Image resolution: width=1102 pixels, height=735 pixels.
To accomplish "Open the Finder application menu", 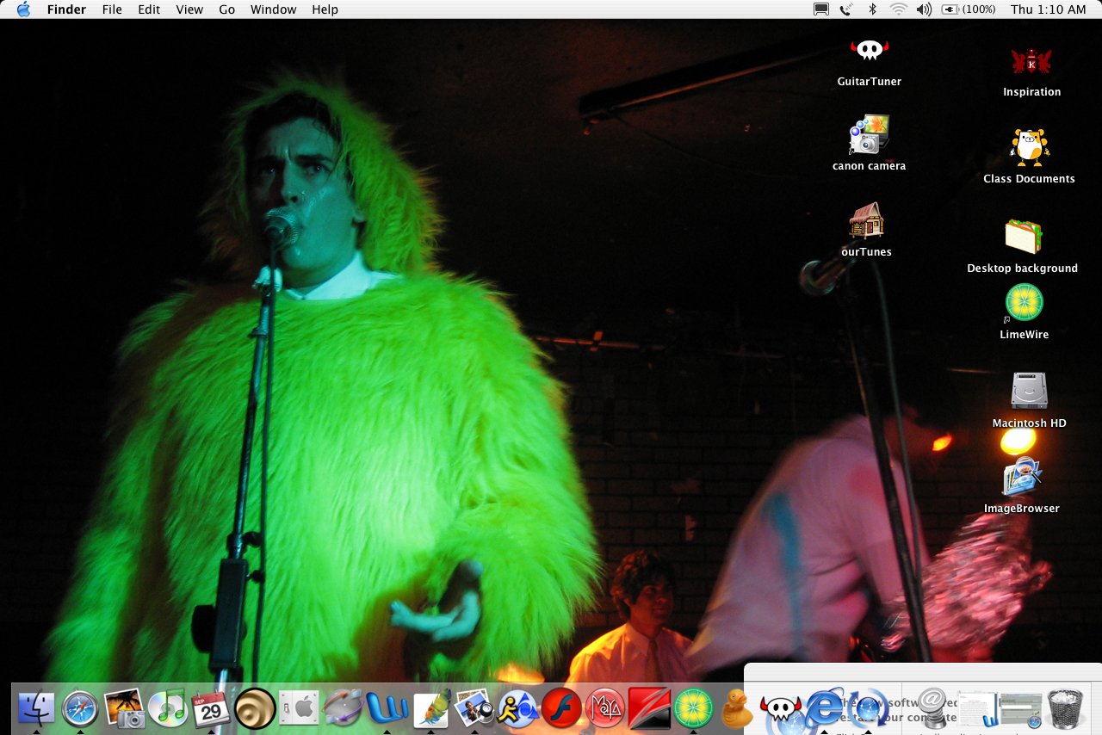I will [65, 9].
